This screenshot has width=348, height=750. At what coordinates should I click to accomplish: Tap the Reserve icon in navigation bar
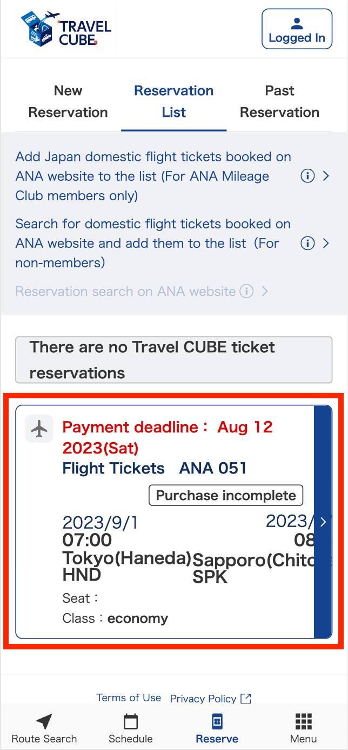pos(217,722)
